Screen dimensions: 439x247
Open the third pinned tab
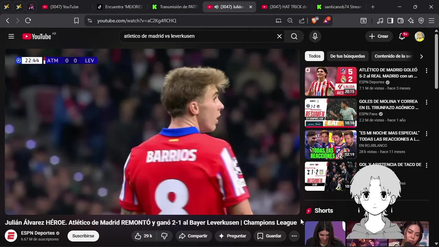[x=31, y=7]
